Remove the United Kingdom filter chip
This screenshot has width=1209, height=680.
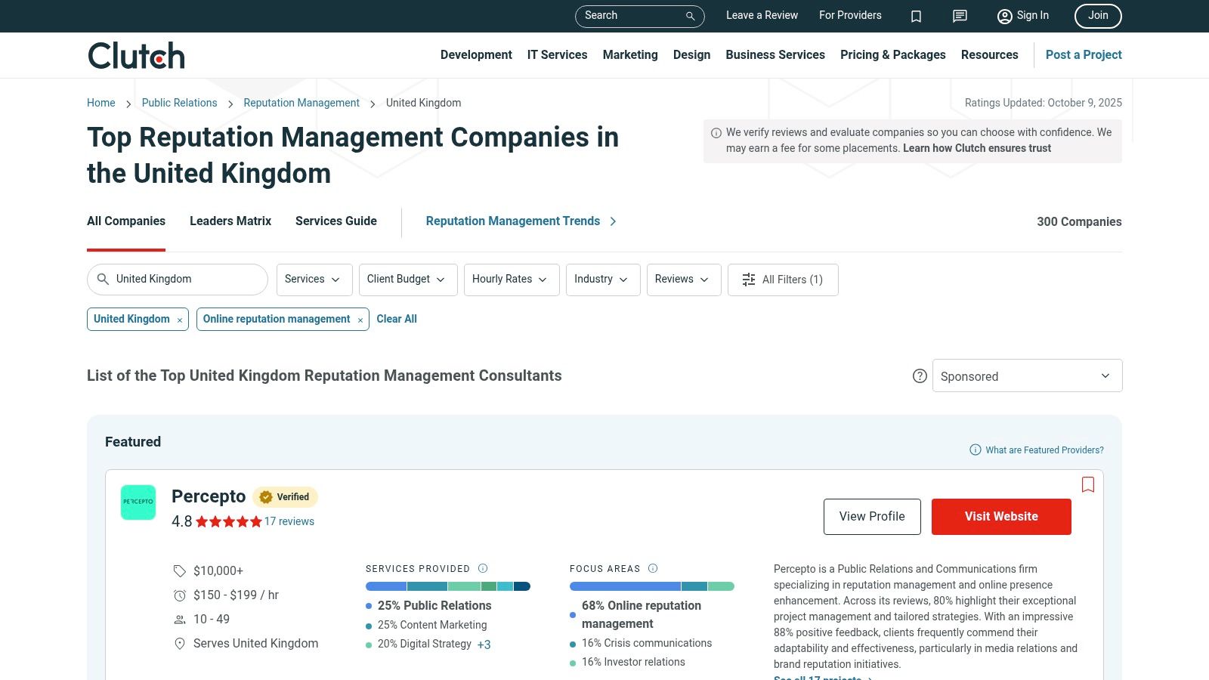180,320
